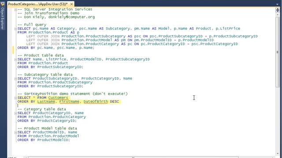Click the comment 'Join Transformations Demo'
The image size is (282, 158).
point(52,13)
